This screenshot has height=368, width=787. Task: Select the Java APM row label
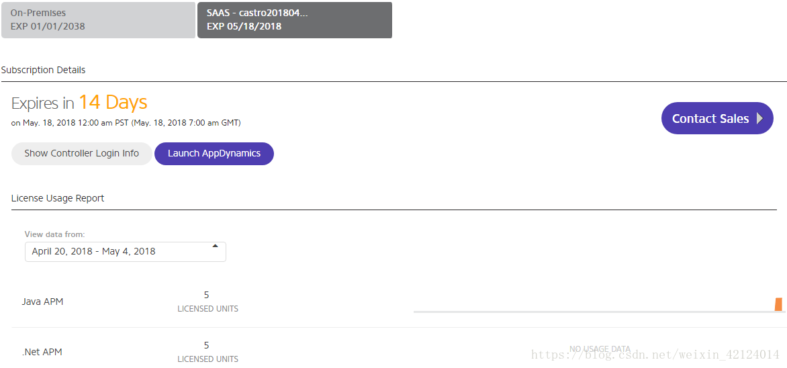(42, 302)
